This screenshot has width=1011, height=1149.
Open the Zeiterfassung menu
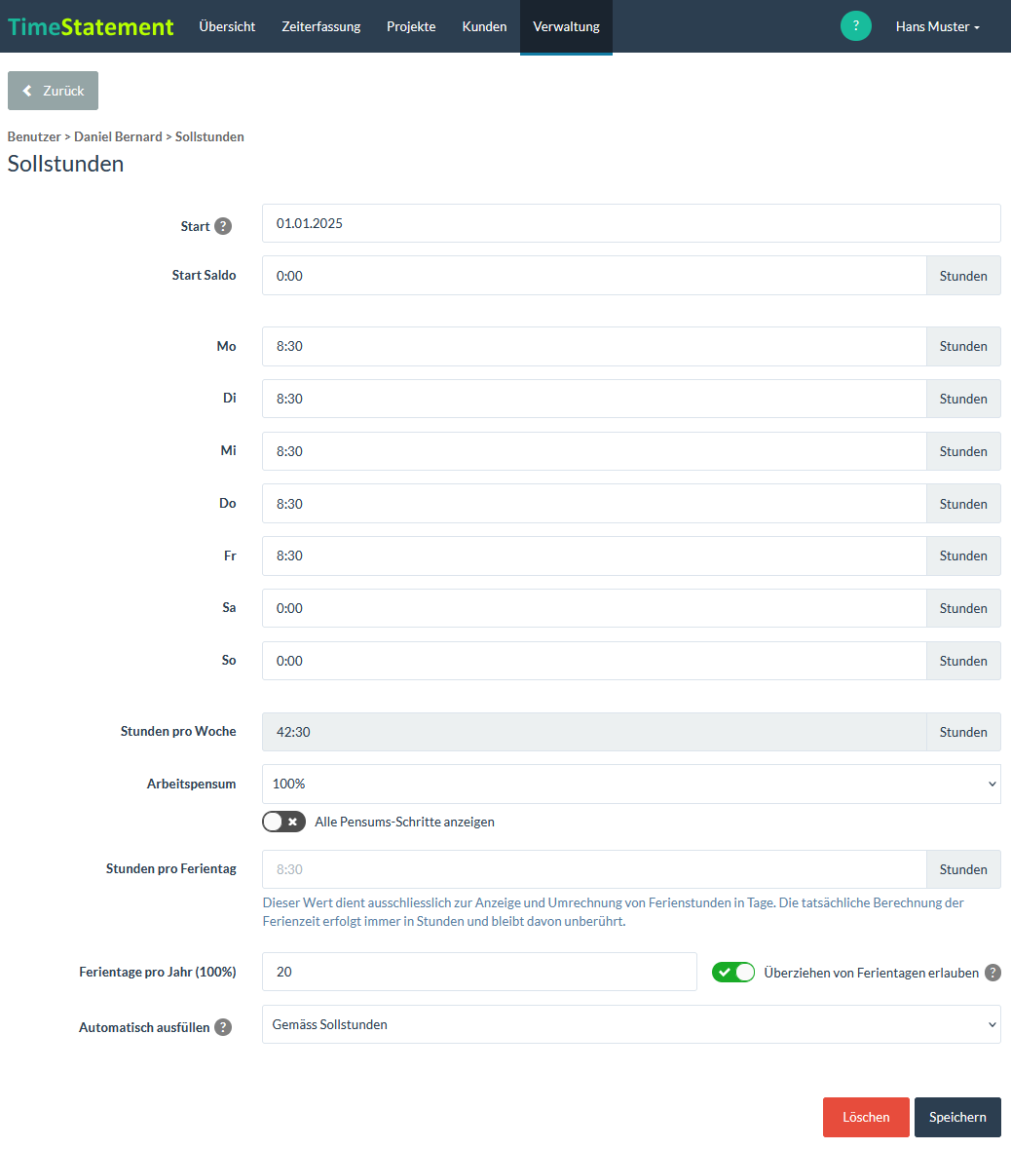(320, 26)
